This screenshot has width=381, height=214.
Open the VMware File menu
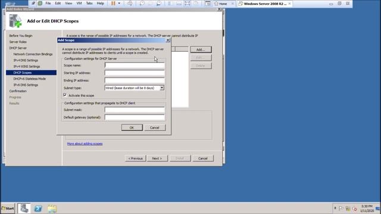[x=48, y=4]
